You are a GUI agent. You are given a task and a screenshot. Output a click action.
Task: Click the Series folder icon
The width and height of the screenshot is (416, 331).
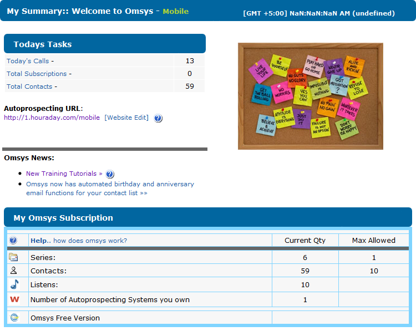pos(13,257)
